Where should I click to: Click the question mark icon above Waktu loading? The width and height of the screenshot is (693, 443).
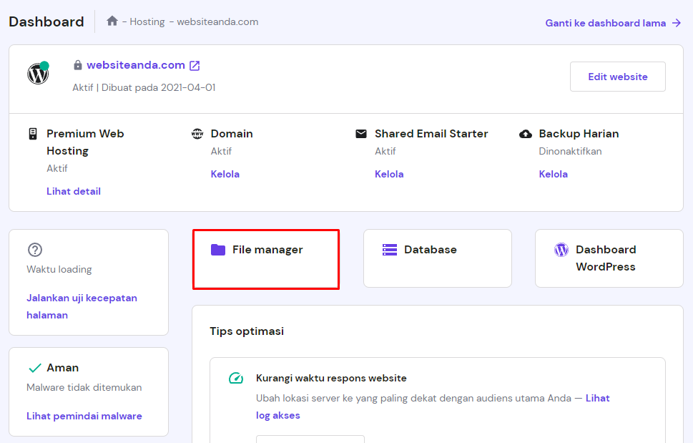click(x=35, y=249)
